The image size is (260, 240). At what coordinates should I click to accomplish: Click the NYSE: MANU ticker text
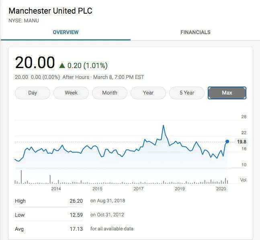tap(24, 20)
